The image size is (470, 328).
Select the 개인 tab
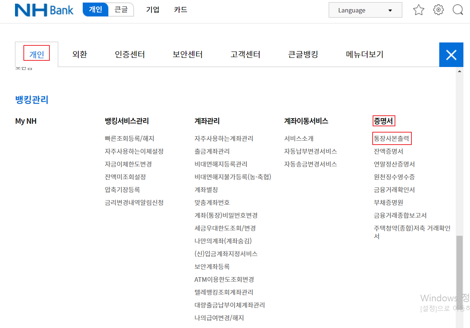(37, 55)
